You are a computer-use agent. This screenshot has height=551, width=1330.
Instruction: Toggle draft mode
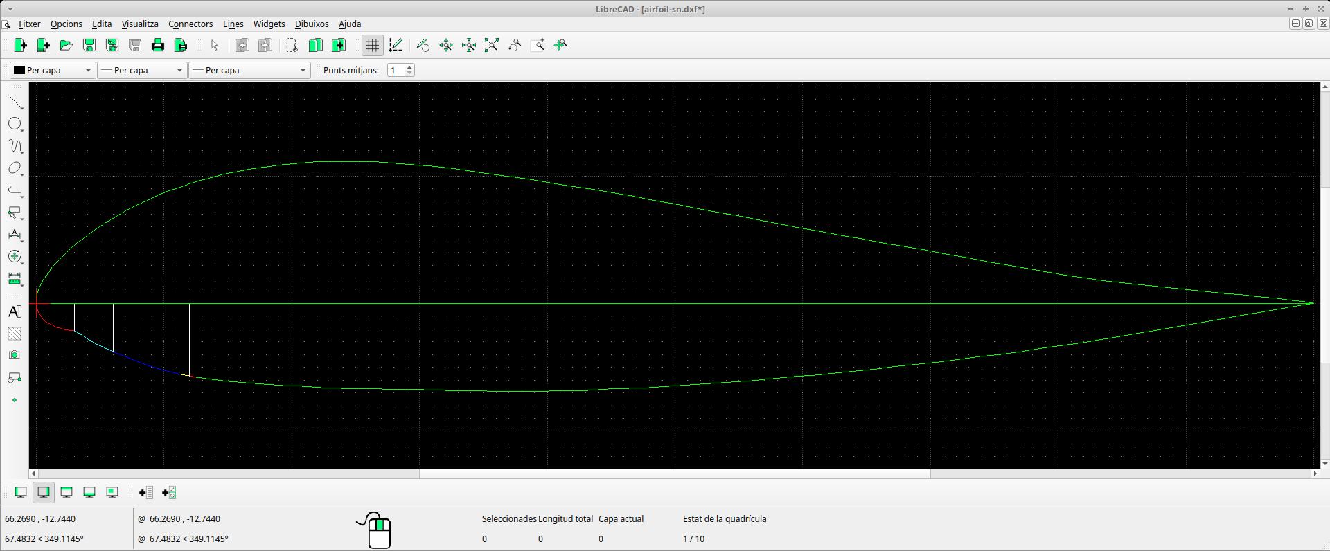(x=396, y=45)
